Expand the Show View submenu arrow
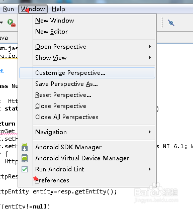The height and width of the screenshot is (209, 193). [x=150, y=58]
